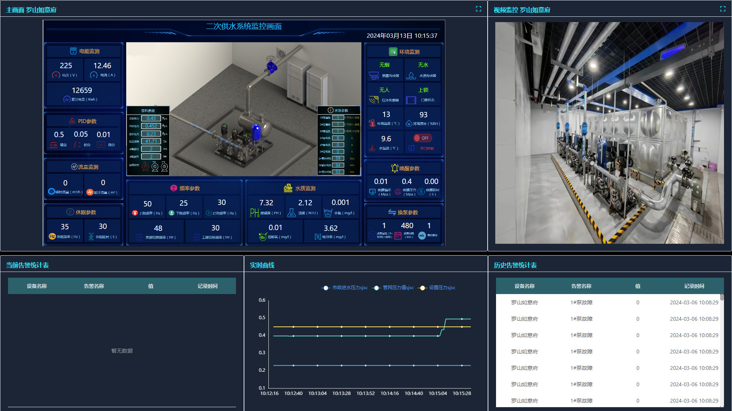The width and height of the screenshot is (732, 411).
Task: Click the 唤醒参数 bell icon
Action: pyautogui.click(x=394, y=168)
